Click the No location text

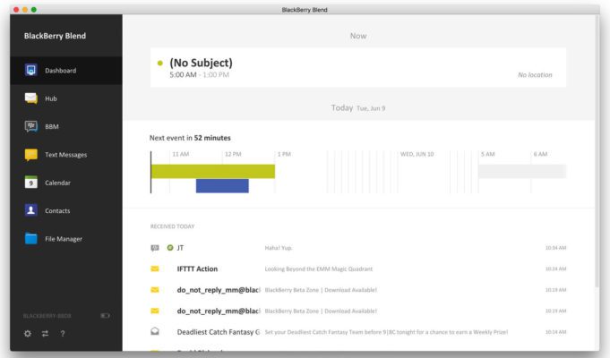tap(535, 74)
